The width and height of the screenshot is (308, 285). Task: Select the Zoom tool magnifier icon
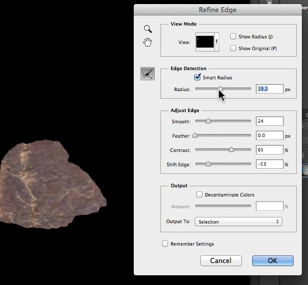click(x=147, y=29)
